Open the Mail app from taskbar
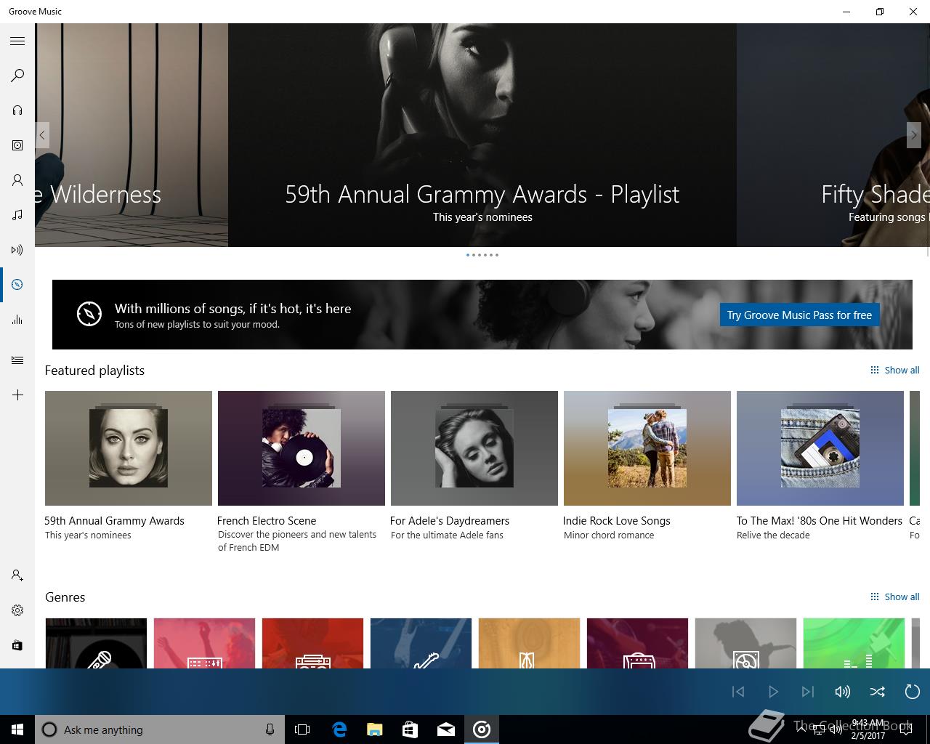 click(446, 729)
